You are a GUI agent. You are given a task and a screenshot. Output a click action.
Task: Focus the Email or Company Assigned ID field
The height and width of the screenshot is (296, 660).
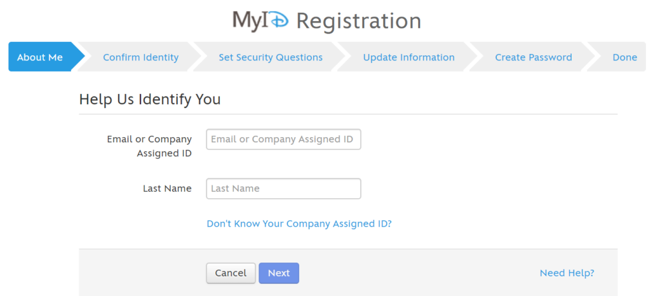(283, 140)
